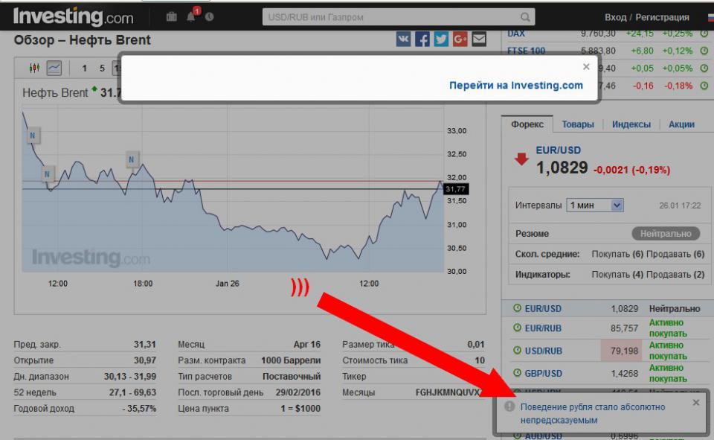This screenshot has width=714, height=440.
Task: Switch to the Индексы tab
Action: coord(631,124)
